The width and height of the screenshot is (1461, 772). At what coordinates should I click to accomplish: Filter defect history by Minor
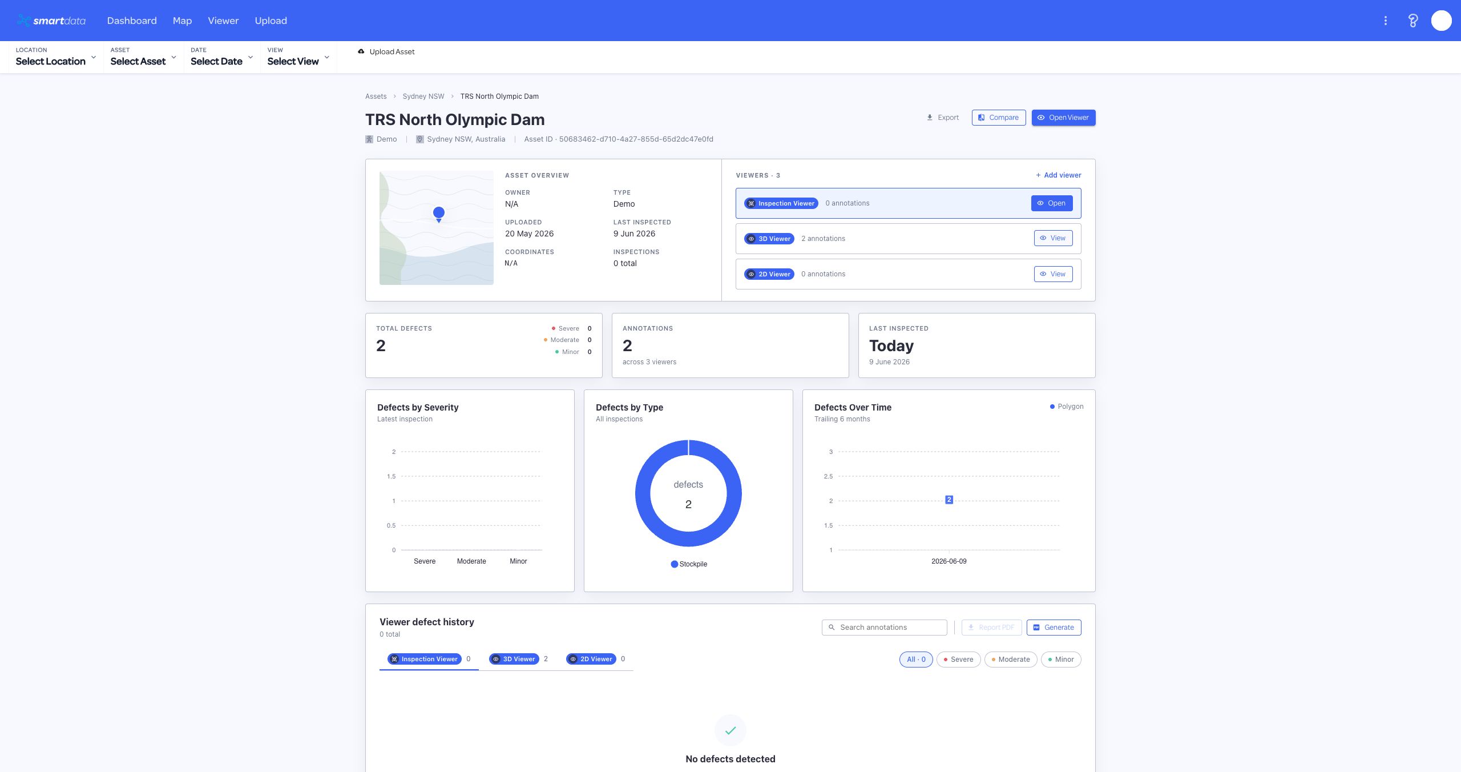pos(1060,660)
